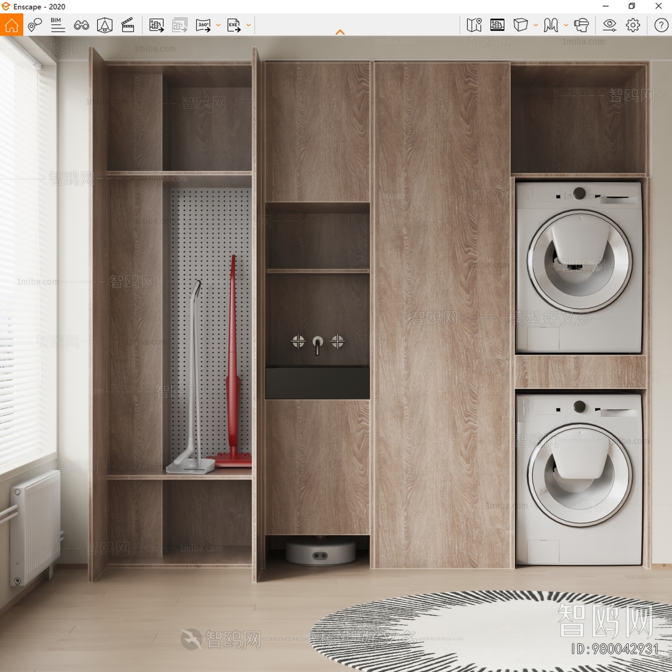Open the video editor clapperboard
Image resolution: width=672 pixels, height=672 pixels.
128,25
